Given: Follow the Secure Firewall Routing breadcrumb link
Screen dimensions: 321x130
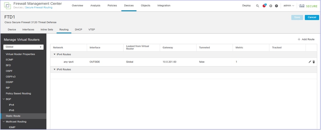Looking at the screenshot, I should pos(39,8).
